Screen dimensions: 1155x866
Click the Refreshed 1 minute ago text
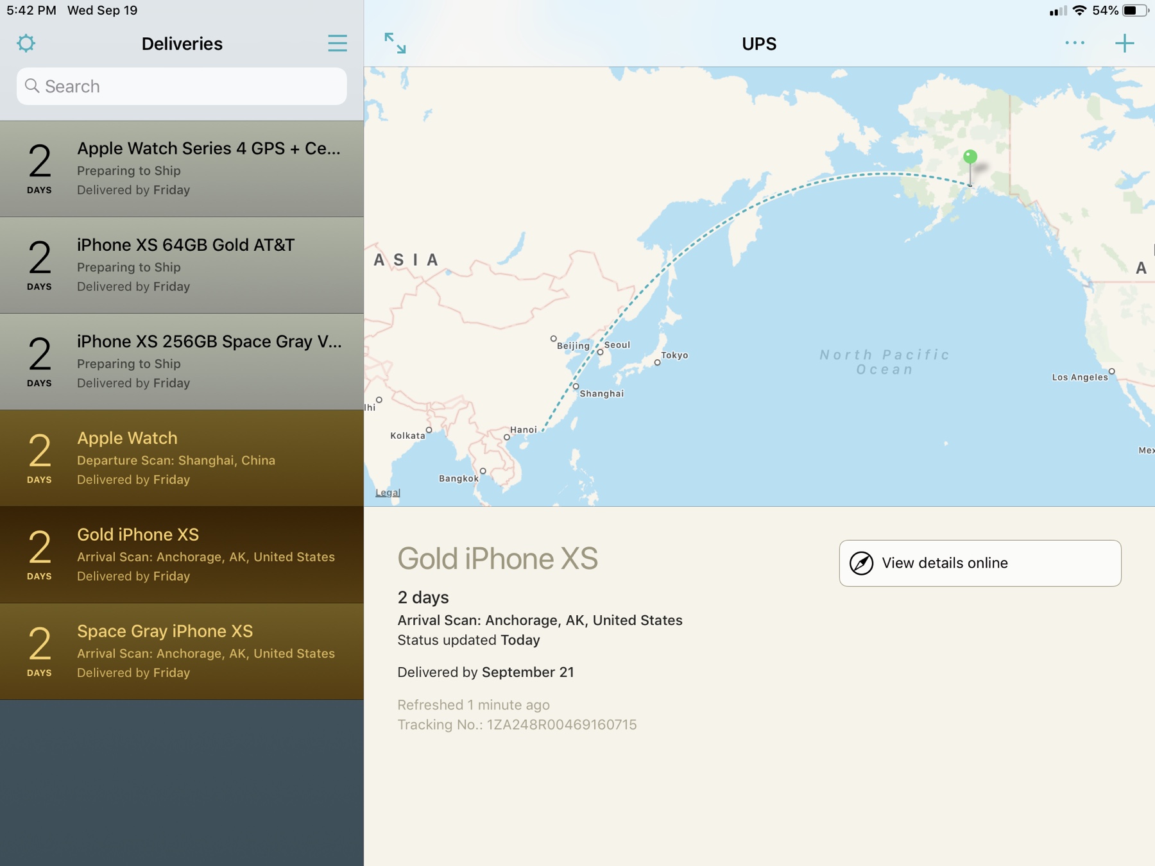474,705
